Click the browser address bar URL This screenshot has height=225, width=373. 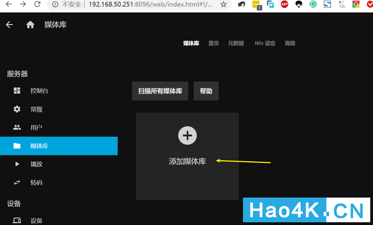point(150,4)
